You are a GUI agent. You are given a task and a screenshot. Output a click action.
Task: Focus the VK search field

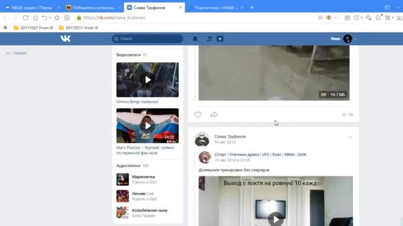[147, 39]
